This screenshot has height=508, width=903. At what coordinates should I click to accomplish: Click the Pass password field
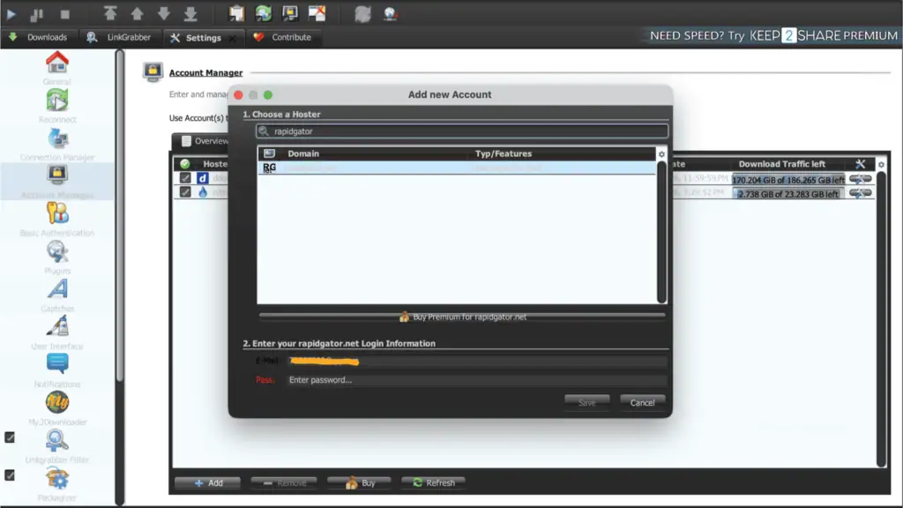point(477,380)
